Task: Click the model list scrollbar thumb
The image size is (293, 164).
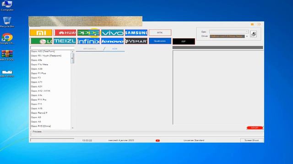Action: (x=72, y=58)
